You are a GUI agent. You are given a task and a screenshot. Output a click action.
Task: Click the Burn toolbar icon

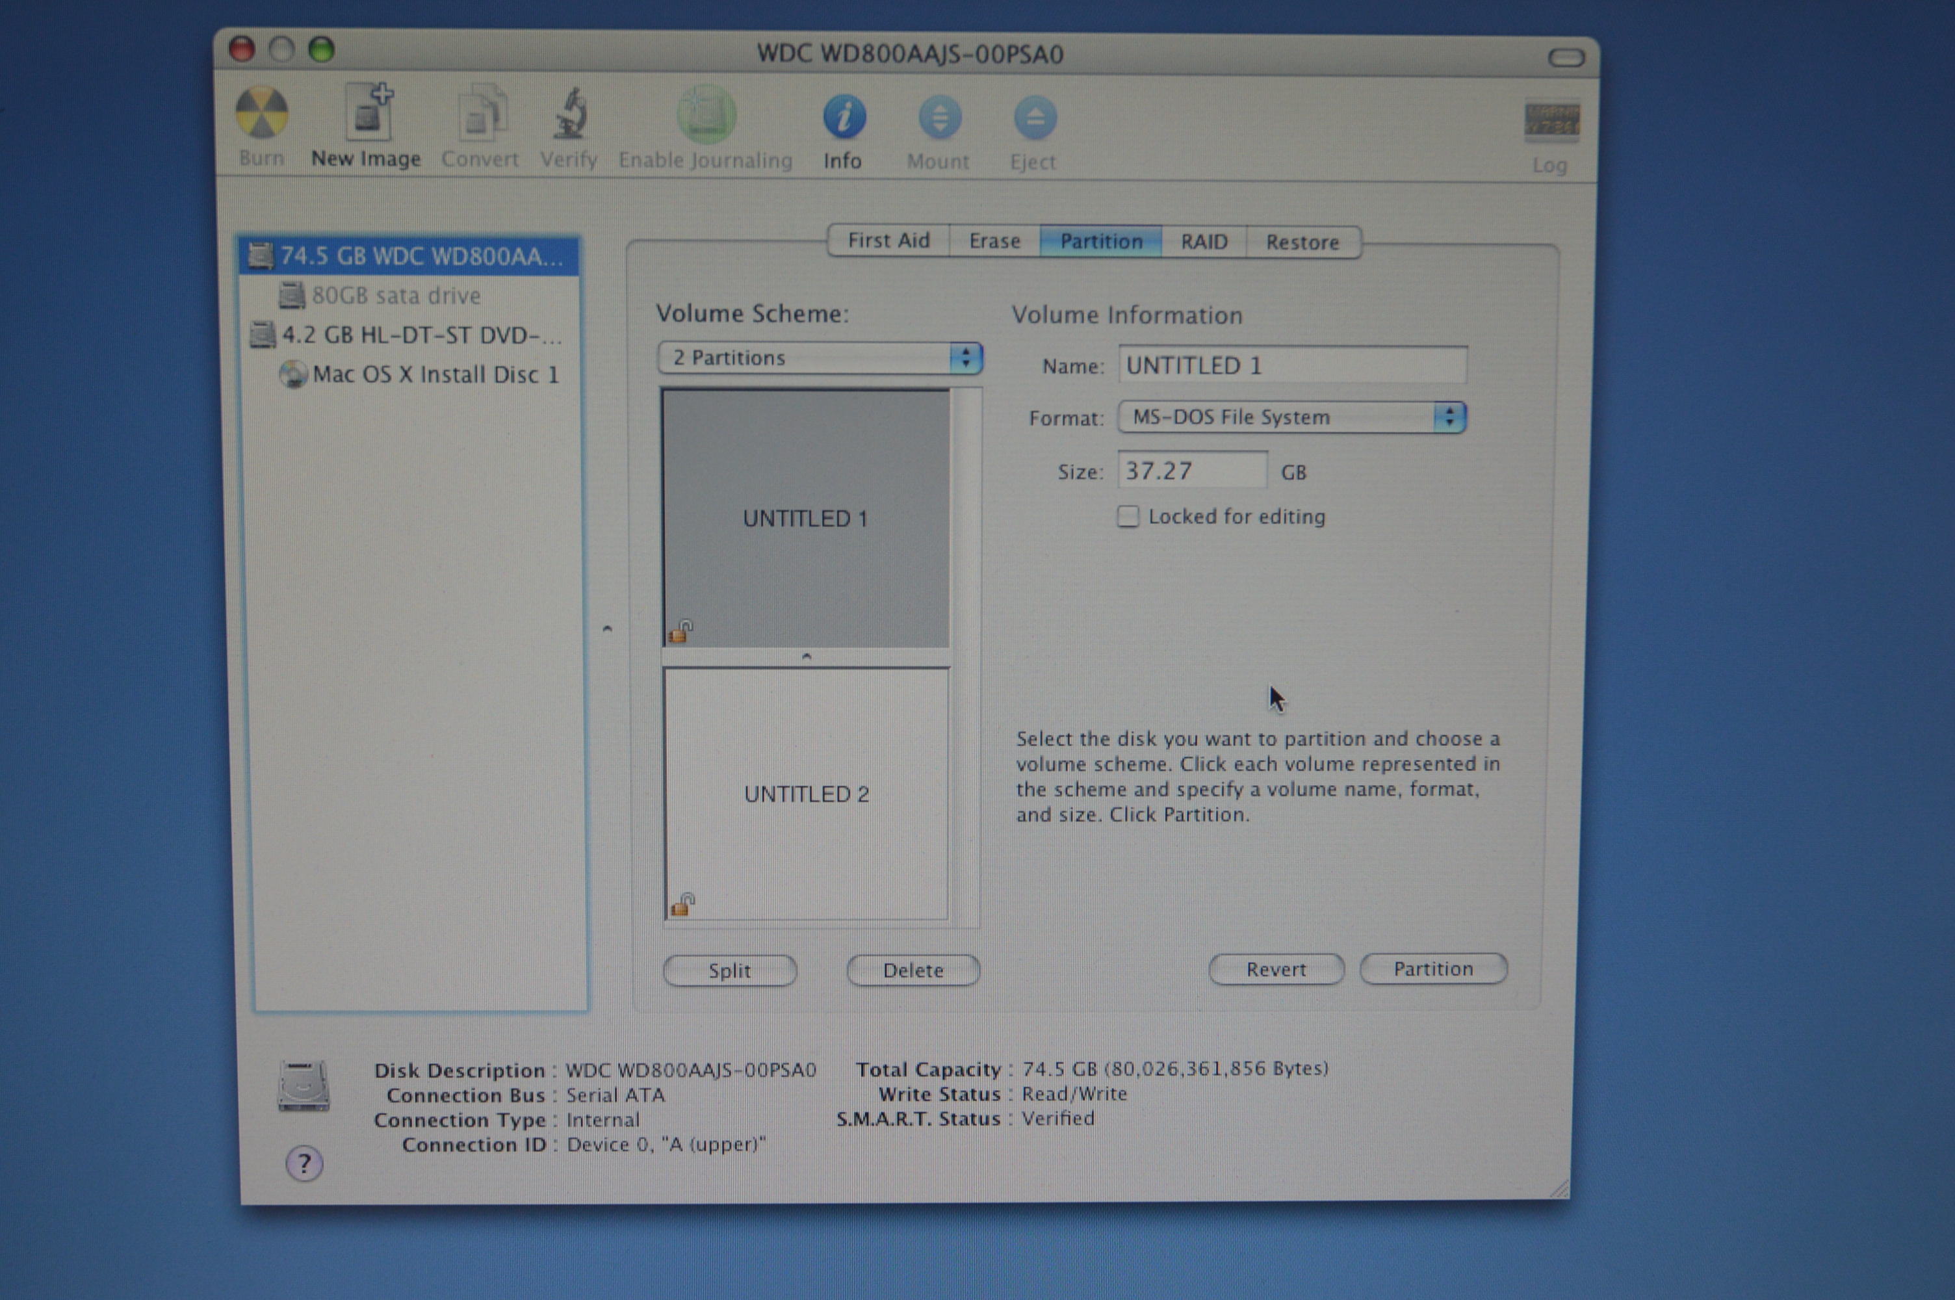pos(262,112)
